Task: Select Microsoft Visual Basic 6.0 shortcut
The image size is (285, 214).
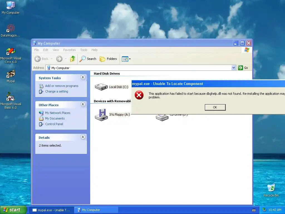Action: (11, 101)
